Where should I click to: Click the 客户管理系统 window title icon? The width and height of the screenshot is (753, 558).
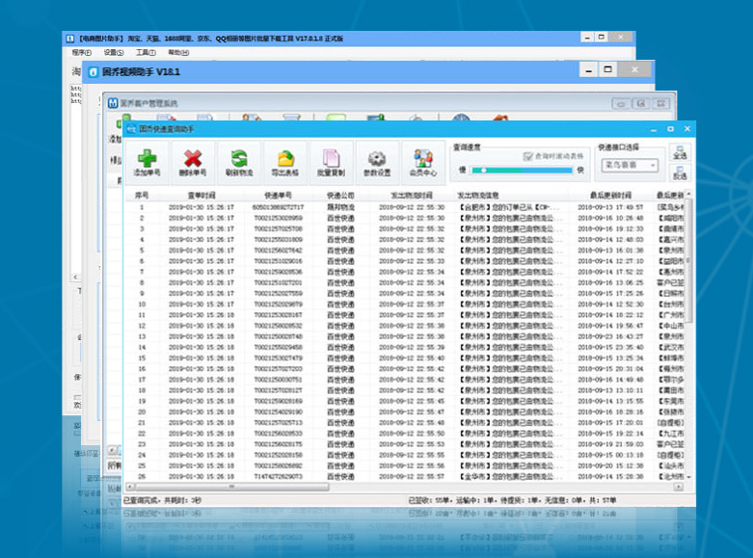(113, 103)
